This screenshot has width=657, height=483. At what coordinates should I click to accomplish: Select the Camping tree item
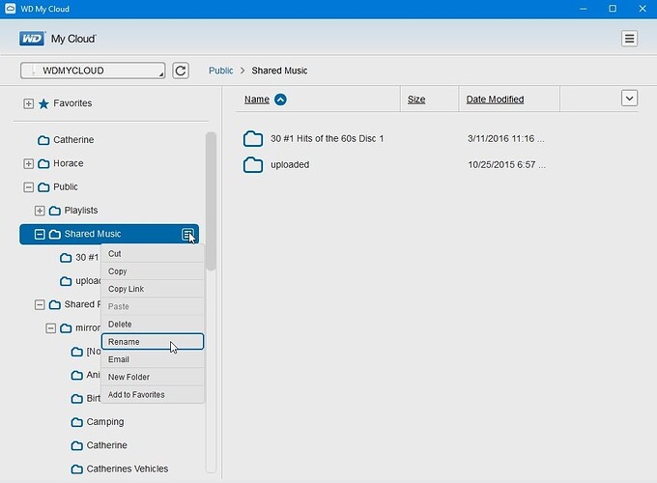pyautogui.click(x=104, y=422)
